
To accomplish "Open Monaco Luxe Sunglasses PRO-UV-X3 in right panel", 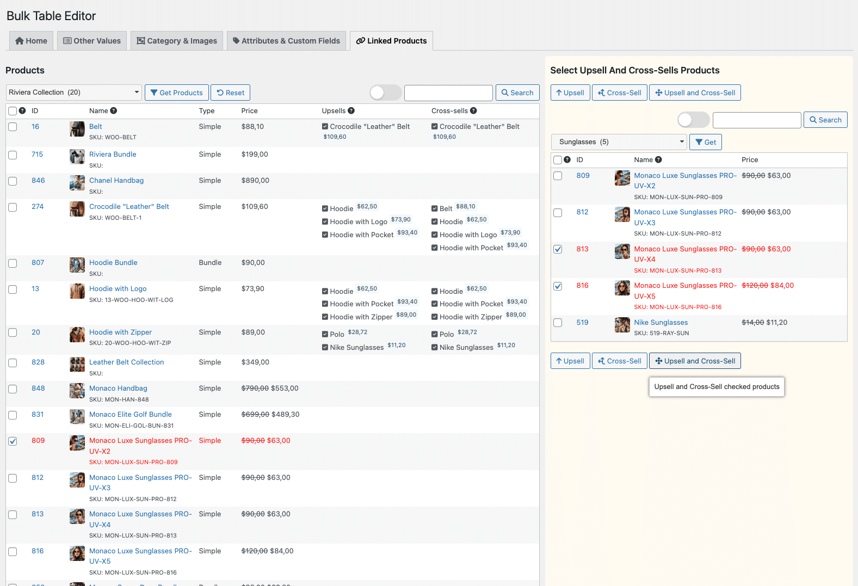I will pos(685,217).
